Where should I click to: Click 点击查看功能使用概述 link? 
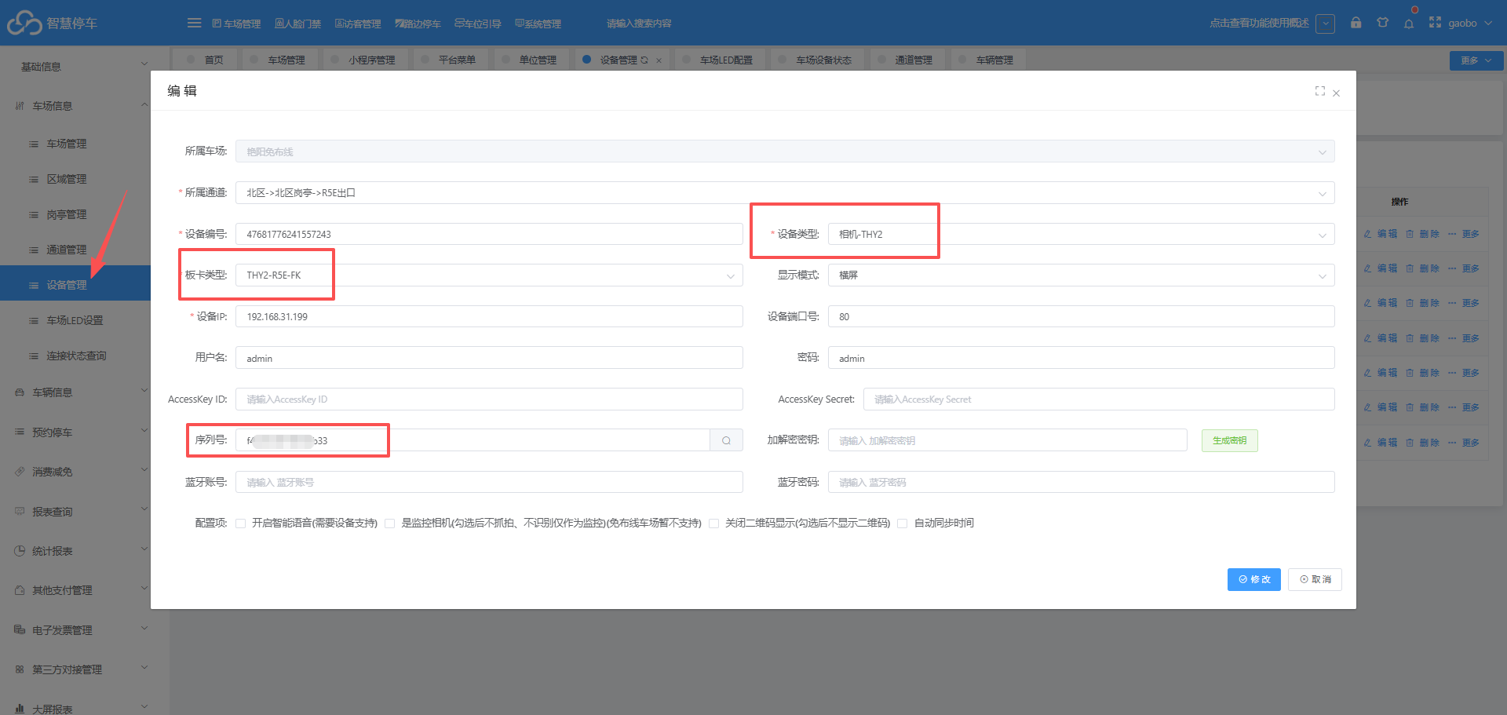(x=1259, y=24)
